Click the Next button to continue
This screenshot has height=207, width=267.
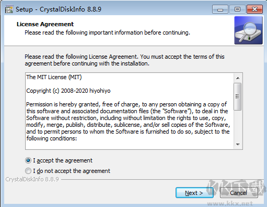[194, 193]
